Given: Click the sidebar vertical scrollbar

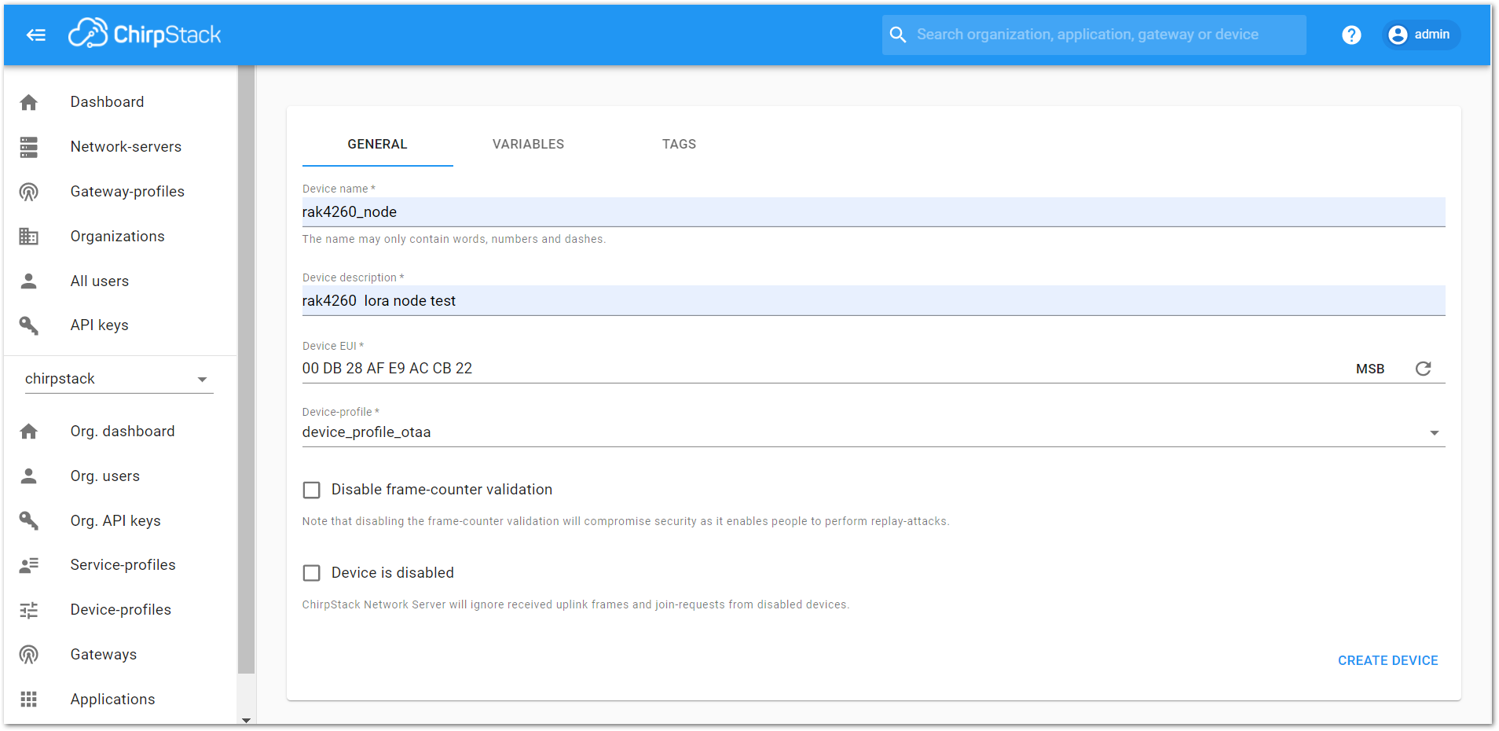Looking at the screenshot, I should click(246, 369).
